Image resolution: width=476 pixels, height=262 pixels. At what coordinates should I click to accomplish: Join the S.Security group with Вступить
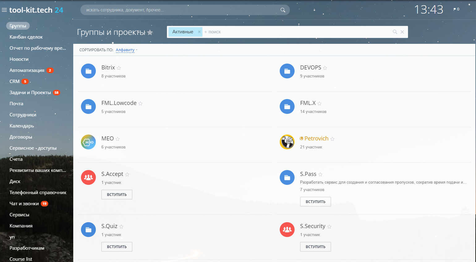pyautogui.click(x=316, y=247)
